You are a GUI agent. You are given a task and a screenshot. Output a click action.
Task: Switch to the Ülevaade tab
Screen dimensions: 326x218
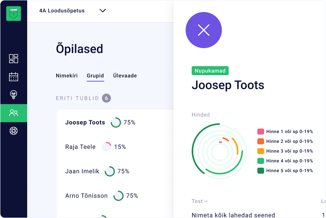click(125, 76)
